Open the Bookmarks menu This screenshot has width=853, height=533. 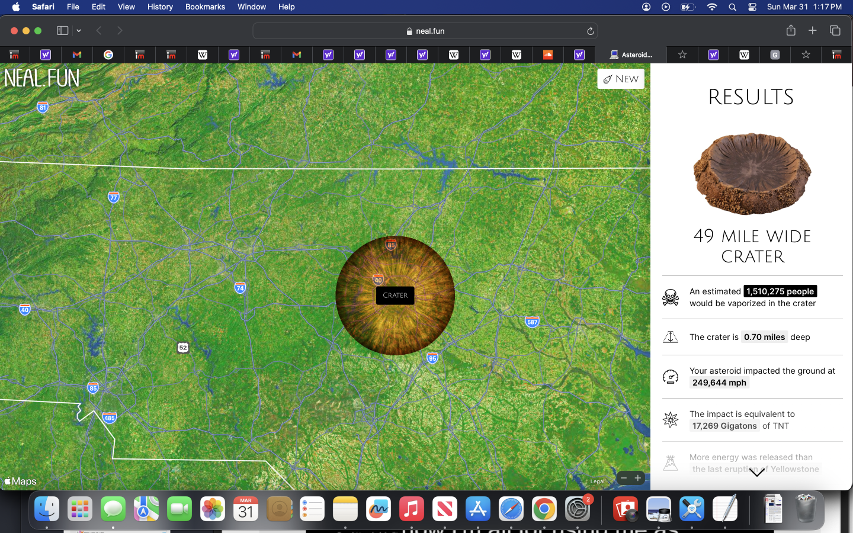[x=205, y=7]
